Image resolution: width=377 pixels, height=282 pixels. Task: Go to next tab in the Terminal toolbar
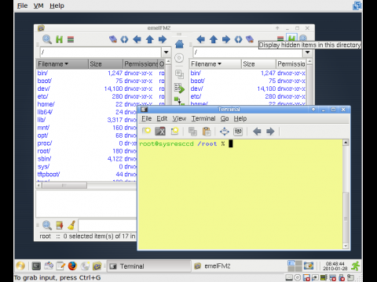pos(270,132)
